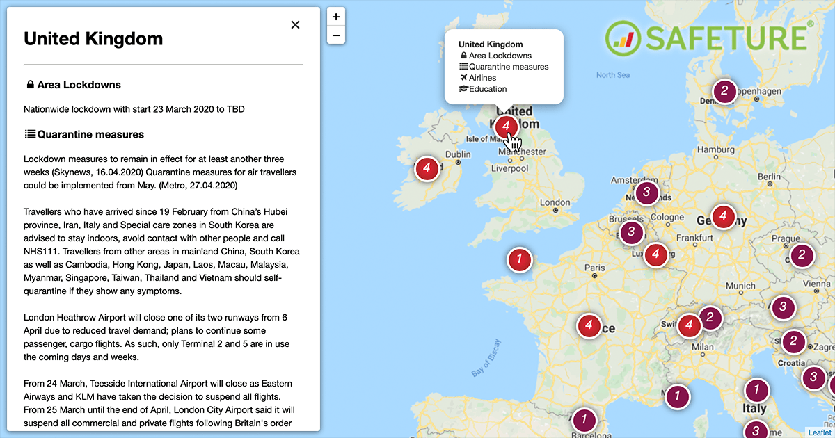Zoom out of the map
The width and height of the screenshot is (835, 438).
(x=336, y=35)
